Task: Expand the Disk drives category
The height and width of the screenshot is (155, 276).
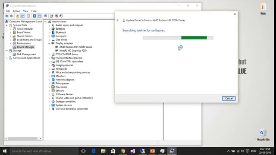Action: [x=49, y=40]
